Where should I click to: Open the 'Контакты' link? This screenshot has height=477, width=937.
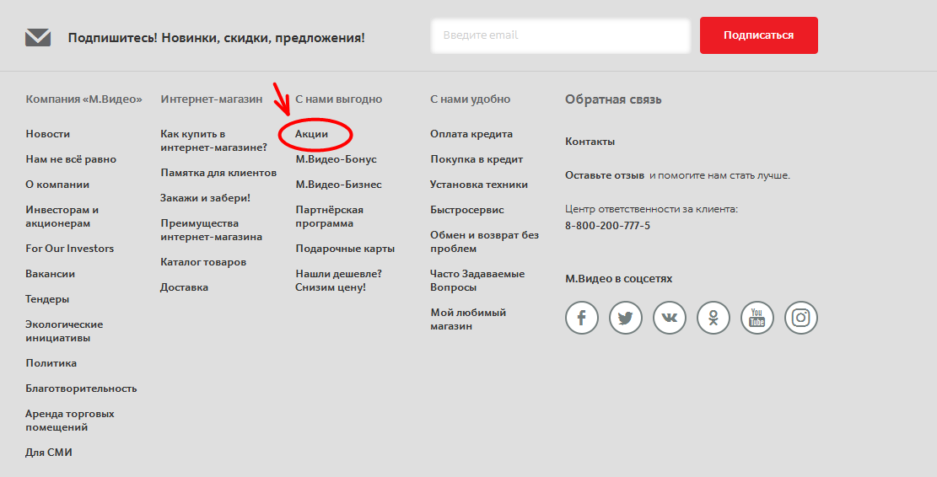point(590,142)
